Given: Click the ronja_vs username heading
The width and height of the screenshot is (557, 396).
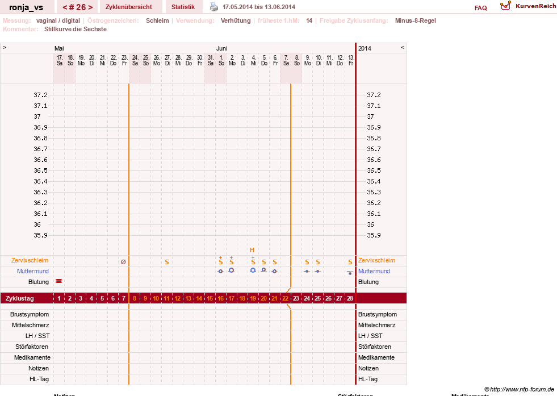Looking at the screenshot, I should 26,7.
